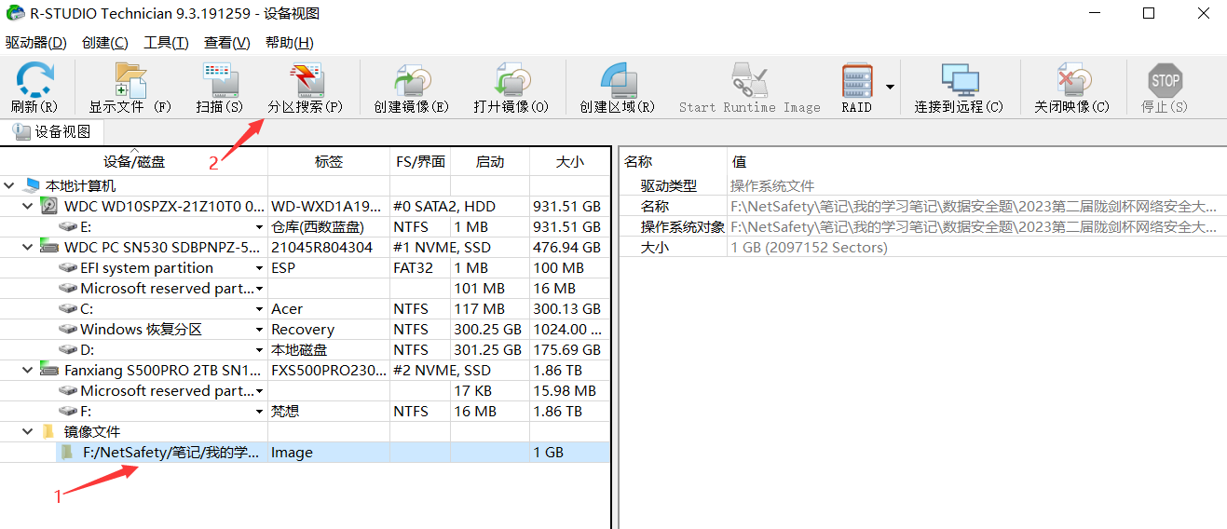Screen dimensions: 1227x529
Task: Click the D: partition drive icon
Action: pos(68,350)
